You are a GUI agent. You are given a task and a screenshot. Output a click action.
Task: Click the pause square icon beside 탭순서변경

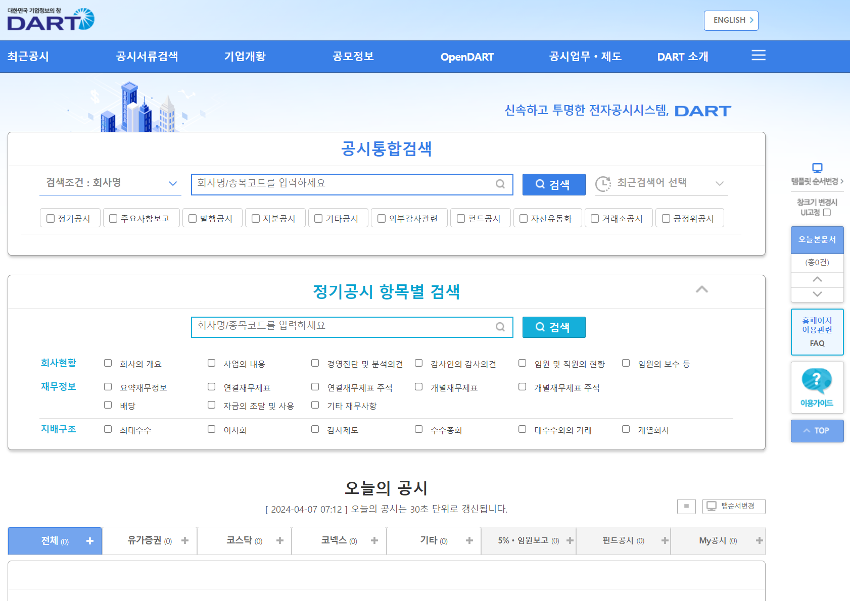click(x=686, y=506)
